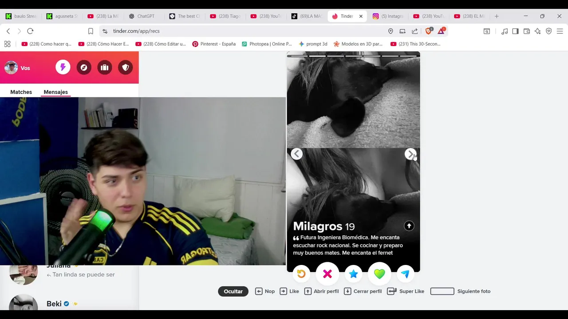
Task: Open Brave Shields lion icon
Action: pos(429,31)
